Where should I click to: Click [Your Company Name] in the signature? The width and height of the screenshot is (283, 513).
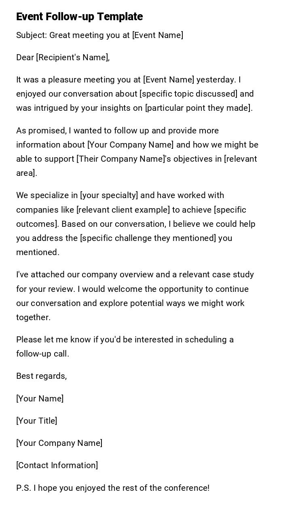point(59,443)
